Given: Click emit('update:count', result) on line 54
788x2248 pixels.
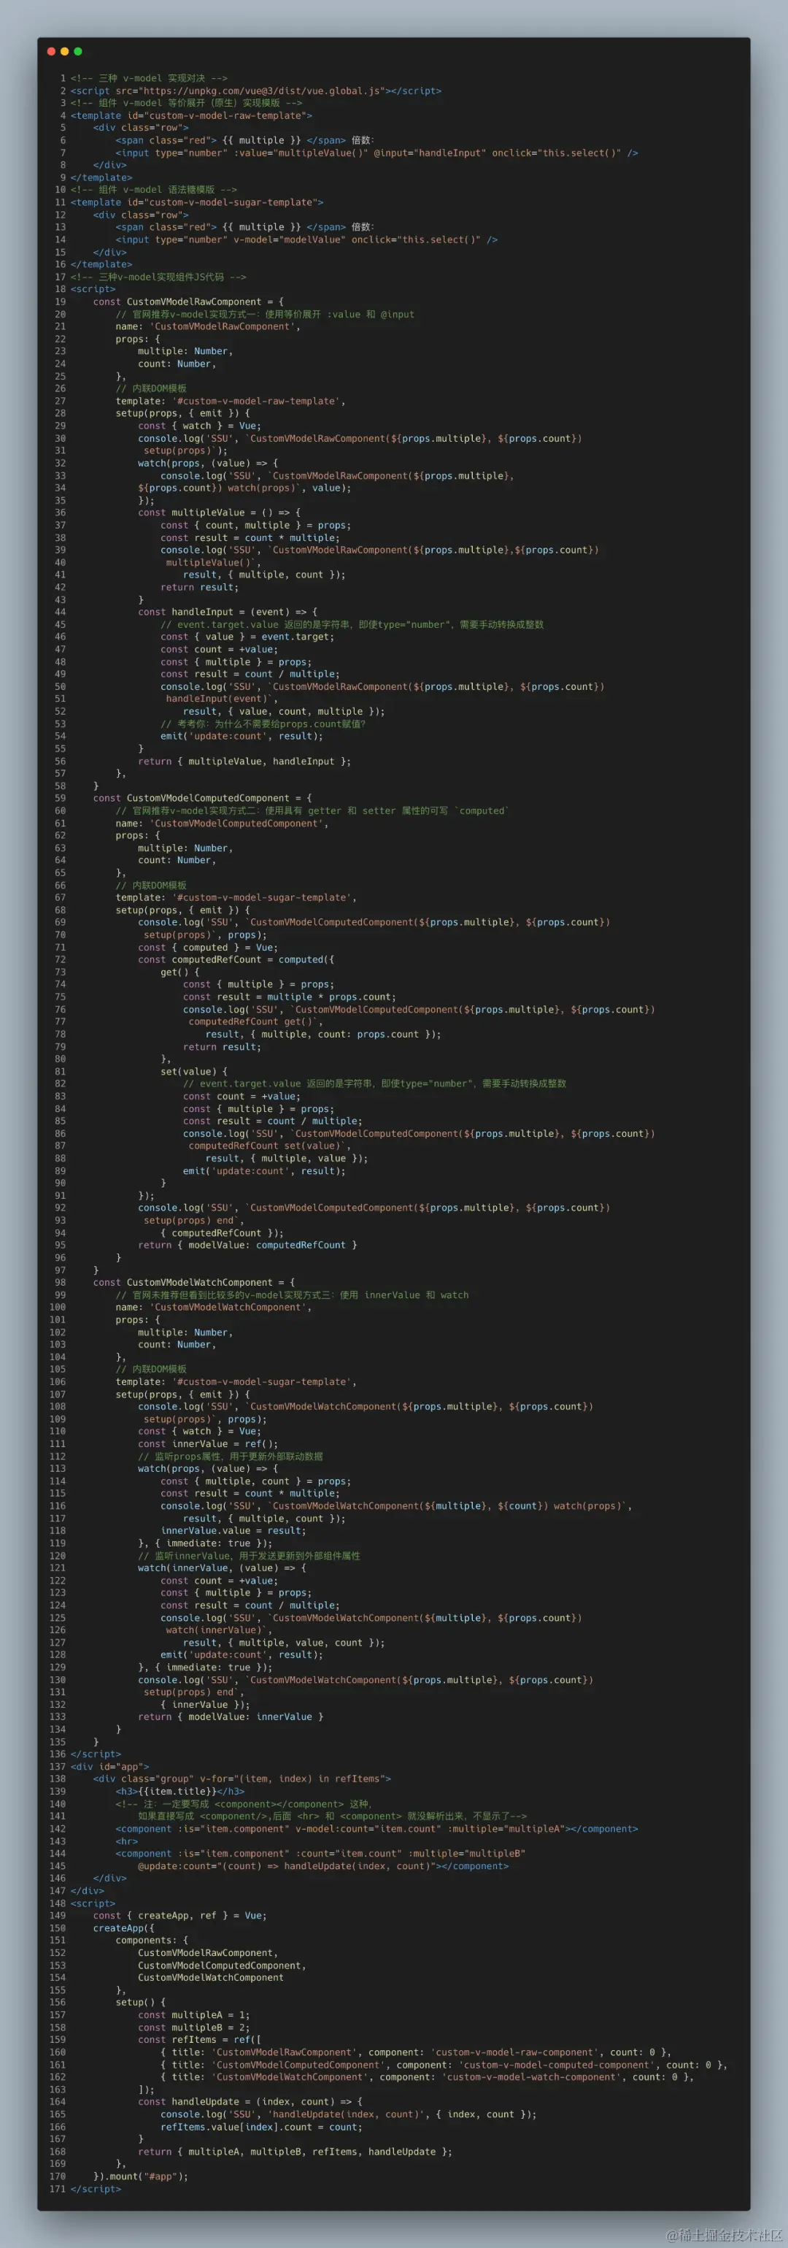Looking at the screenshot, I should (242, 736).
